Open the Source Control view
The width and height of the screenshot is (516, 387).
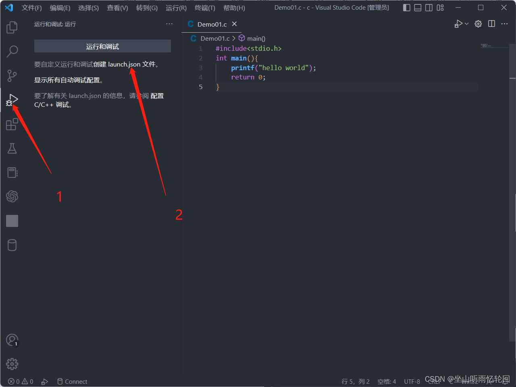pos(12,76)
